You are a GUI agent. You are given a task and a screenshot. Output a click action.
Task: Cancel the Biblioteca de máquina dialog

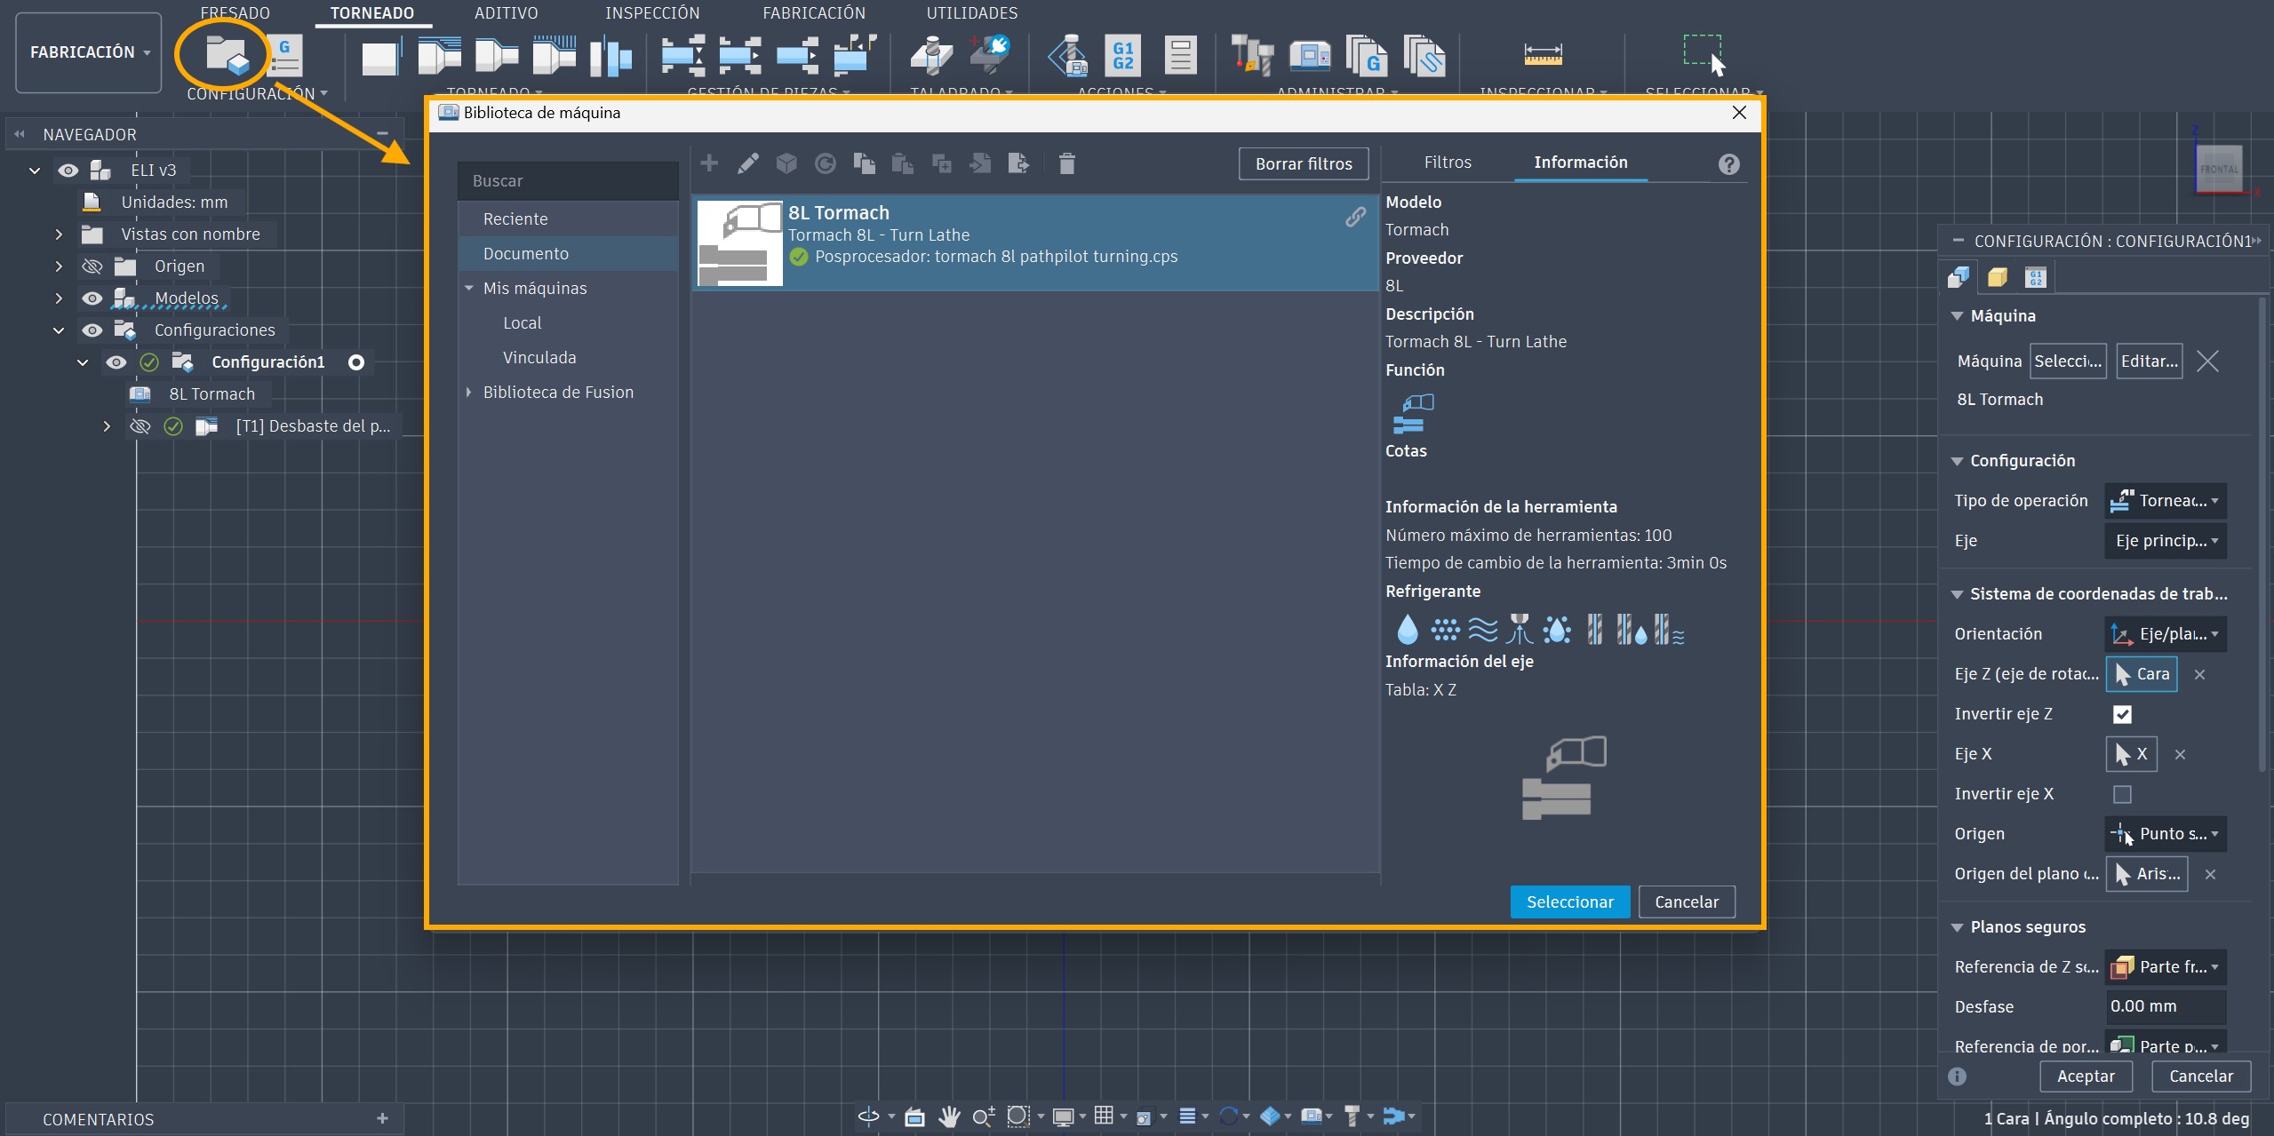click(1687, 902)
